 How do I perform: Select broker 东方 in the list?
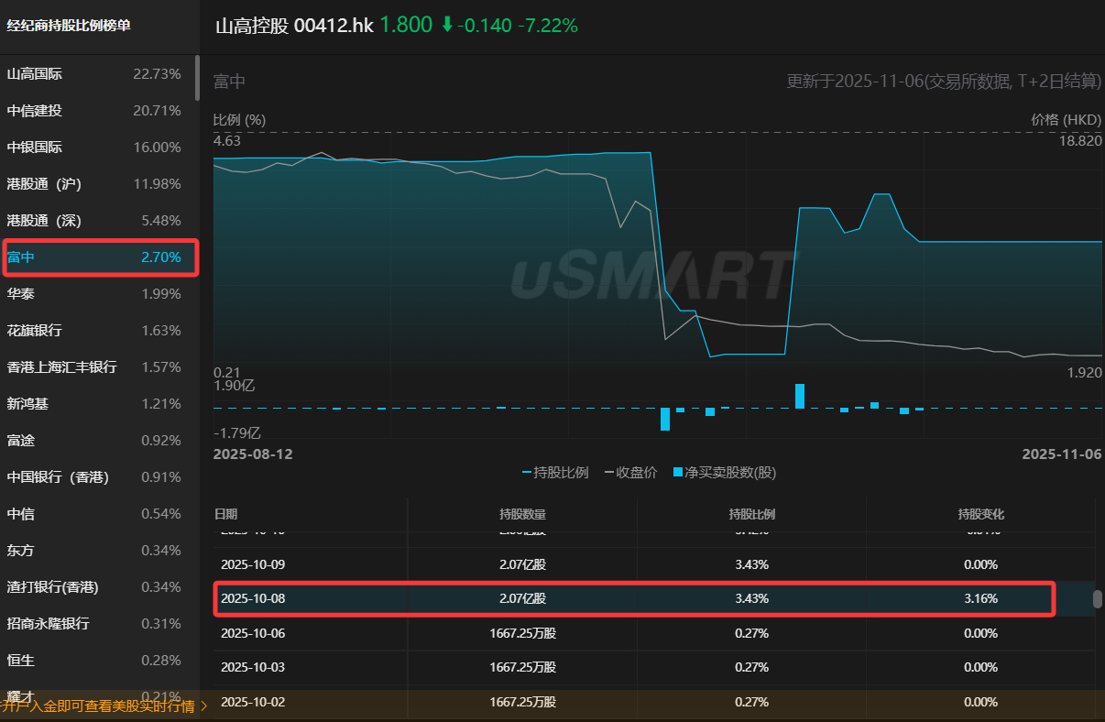pos(99,551)
